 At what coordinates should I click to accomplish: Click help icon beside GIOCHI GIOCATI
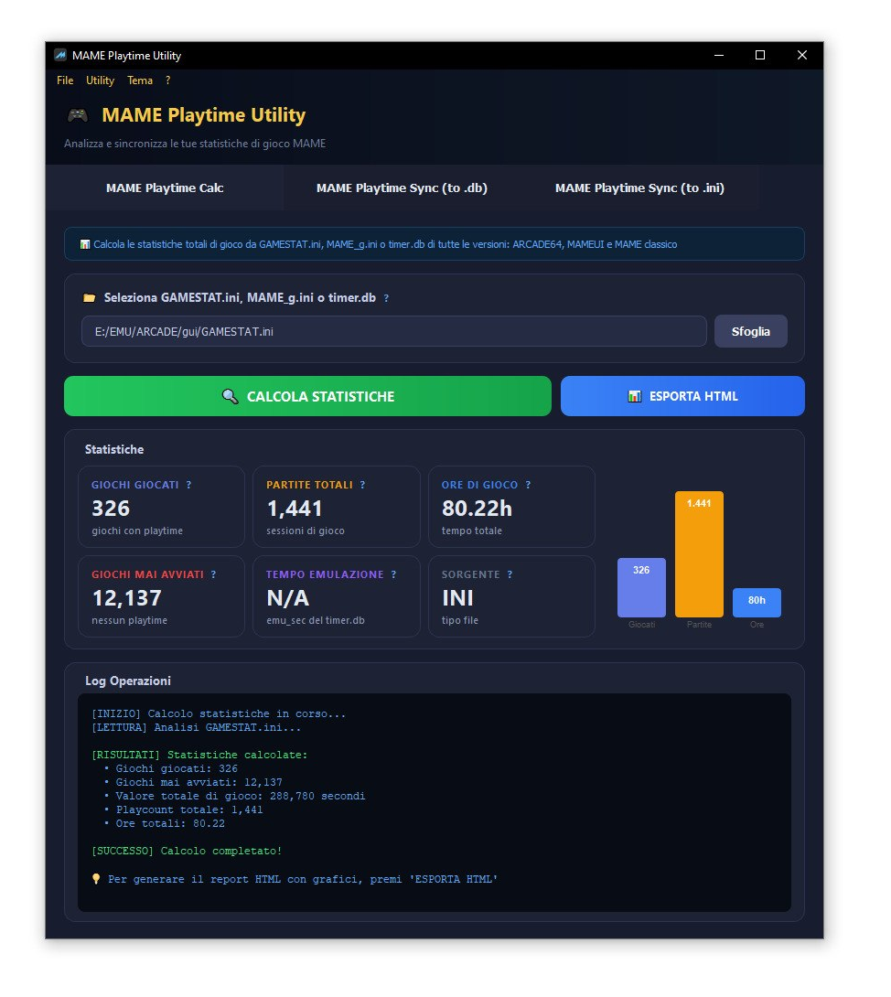[x=188, y=485]
